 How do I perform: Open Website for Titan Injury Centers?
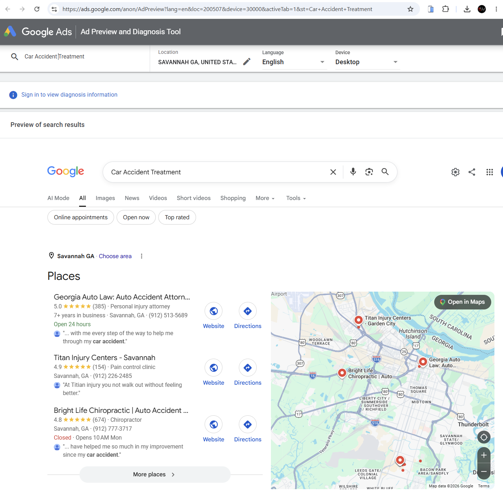214,373
